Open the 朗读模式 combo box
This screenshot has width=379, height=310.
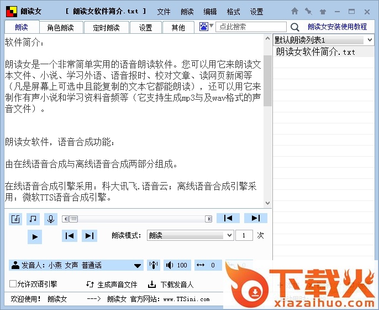(x=190, y=235)
